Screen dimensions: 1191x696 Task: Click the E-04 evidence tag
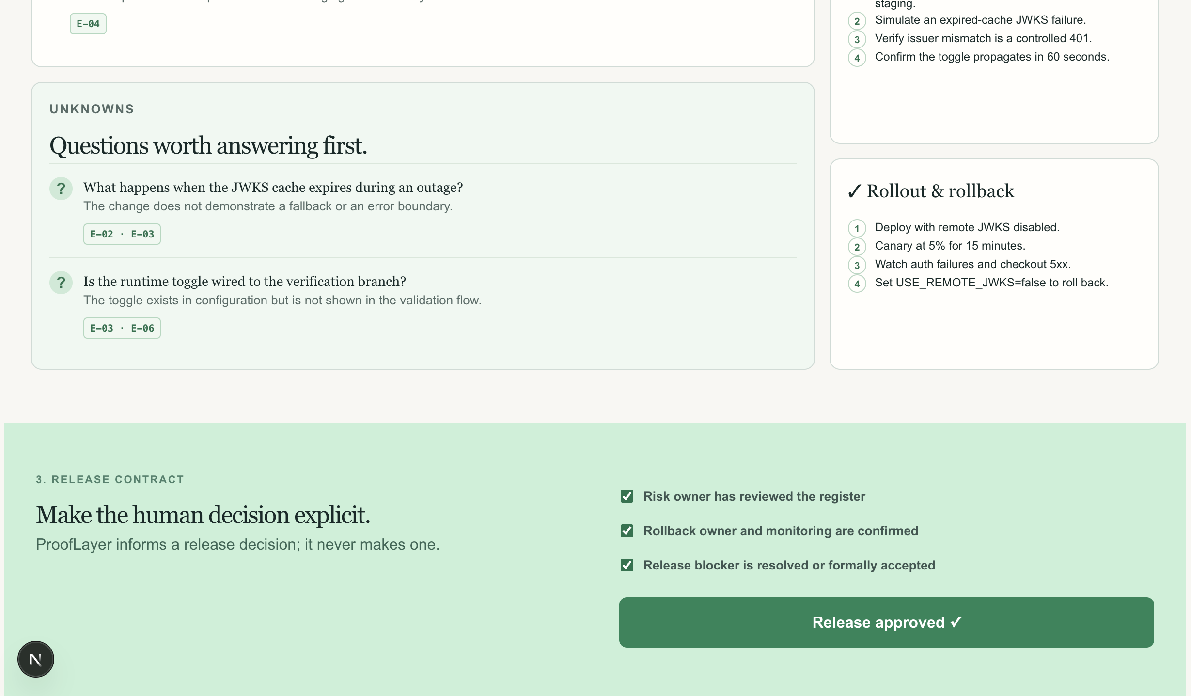pos(88,24)
